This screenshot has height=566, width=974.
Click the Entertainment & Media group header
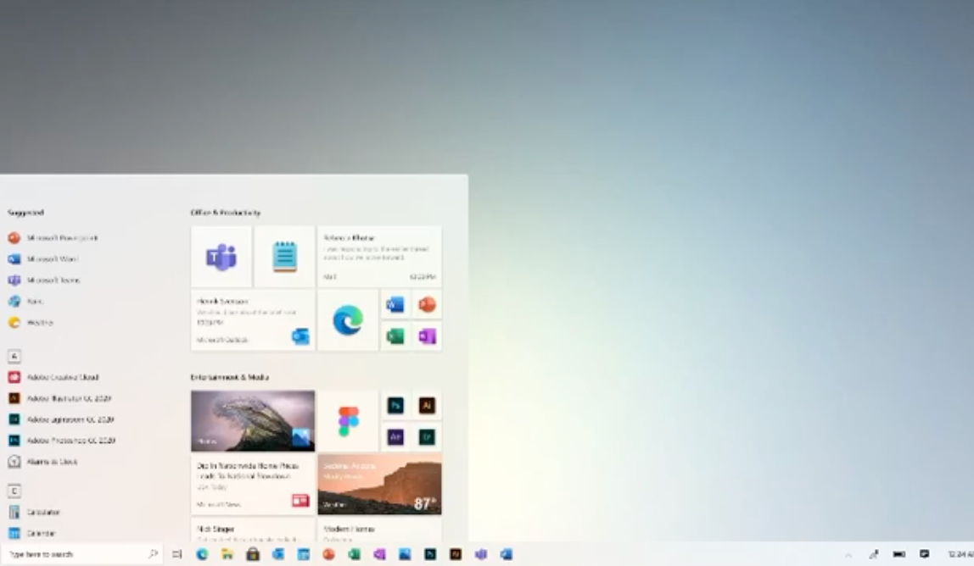pyautogui.click(x=230, y=377)
